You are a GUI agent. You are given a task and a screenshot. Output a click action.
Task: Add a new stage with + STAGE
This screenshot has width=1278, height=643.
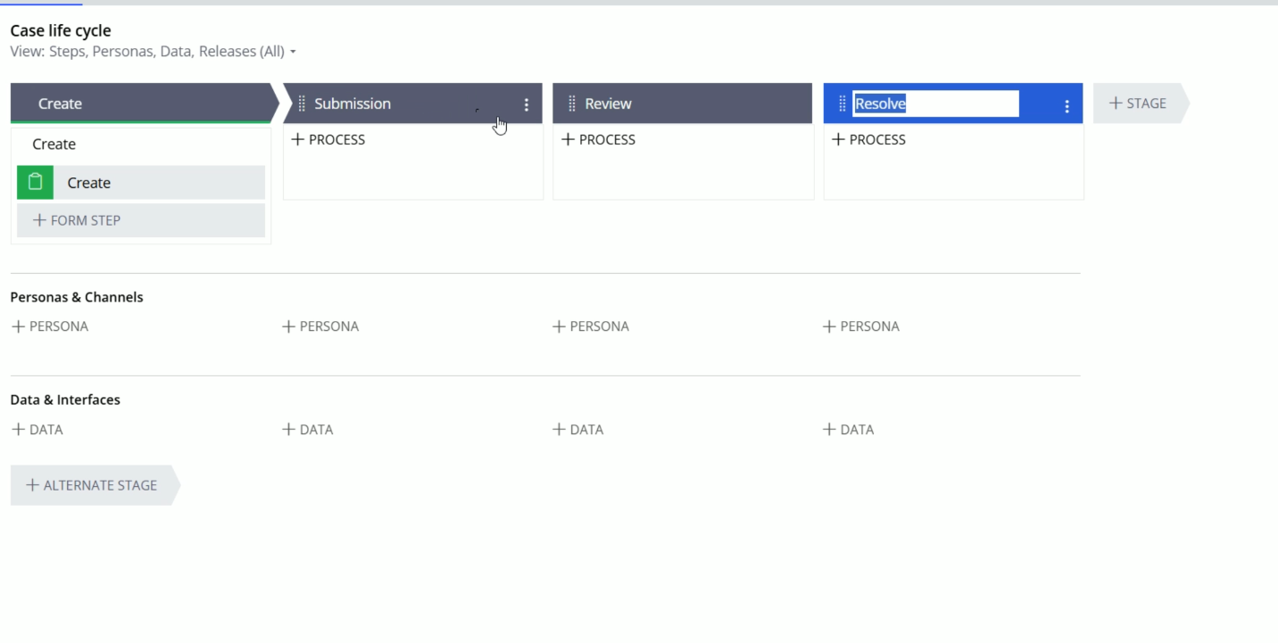point(1138,103)
